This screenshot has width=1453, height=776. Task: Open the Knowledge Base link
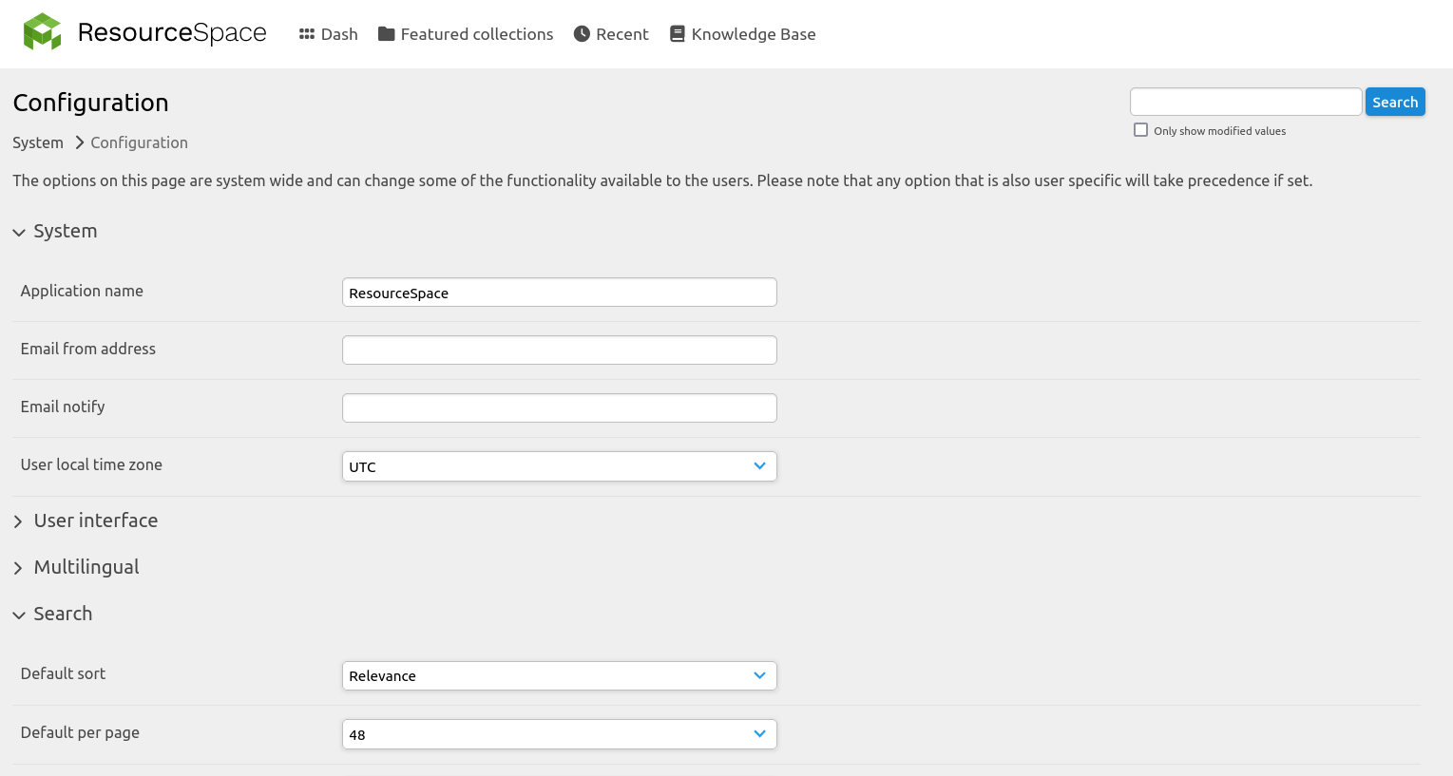point(743,34)
